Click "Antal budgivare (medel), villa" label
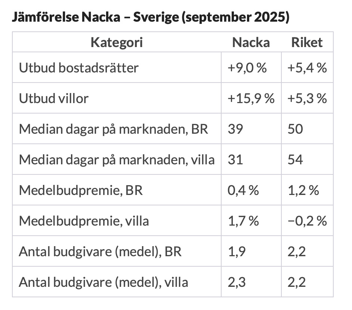 (x=104, y=282)
